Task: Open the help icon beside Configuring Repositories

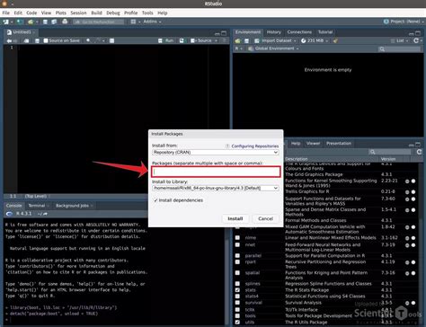Action: [227, 146]
